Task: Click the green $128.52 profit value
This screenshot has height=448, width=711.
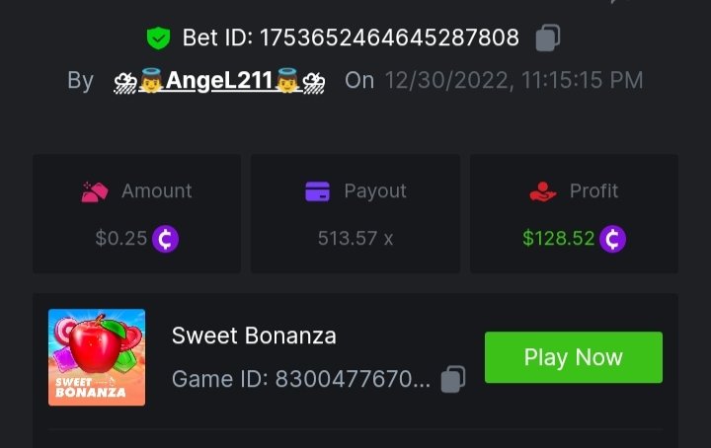Action: 559,239
